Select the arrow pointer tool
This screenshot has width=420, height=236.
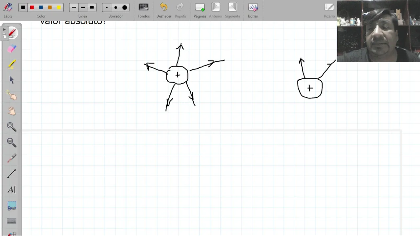tap(12, 80)
